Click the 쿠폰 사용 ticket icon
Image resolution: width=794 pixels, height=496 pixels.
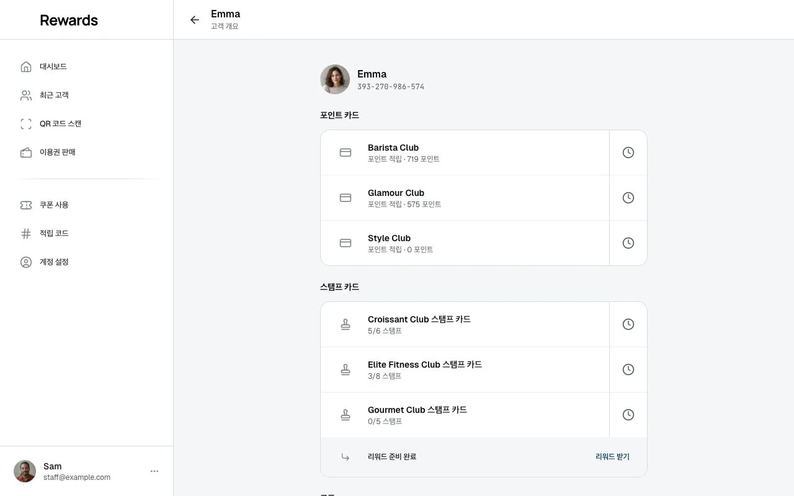click(26, 205)
